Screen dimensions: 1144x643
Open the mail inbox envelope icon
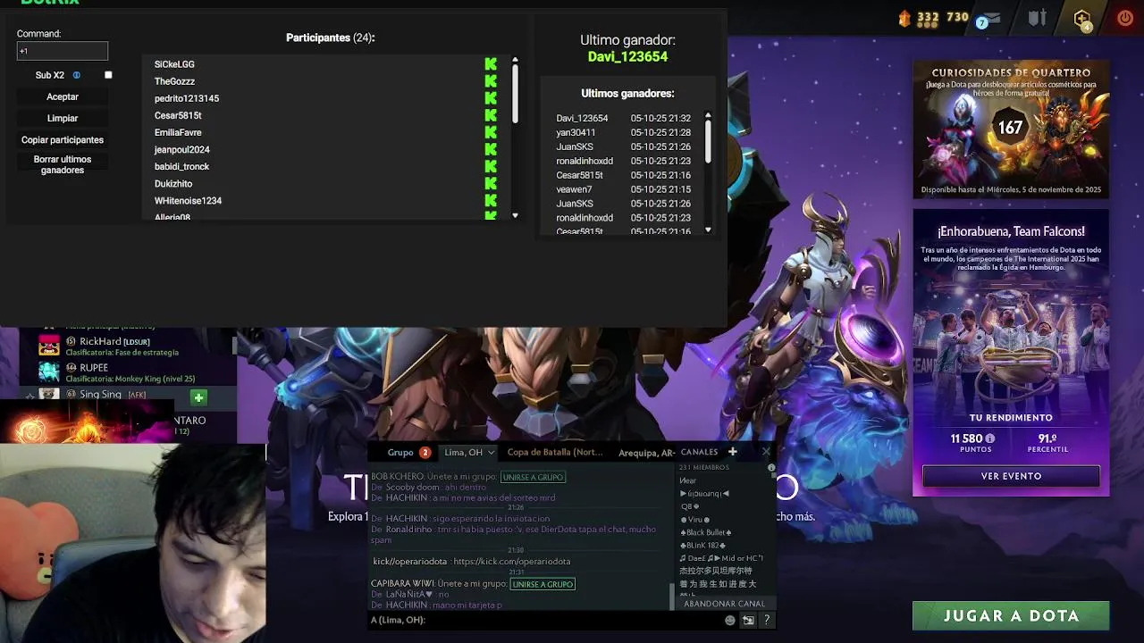(x=991, y=18)
